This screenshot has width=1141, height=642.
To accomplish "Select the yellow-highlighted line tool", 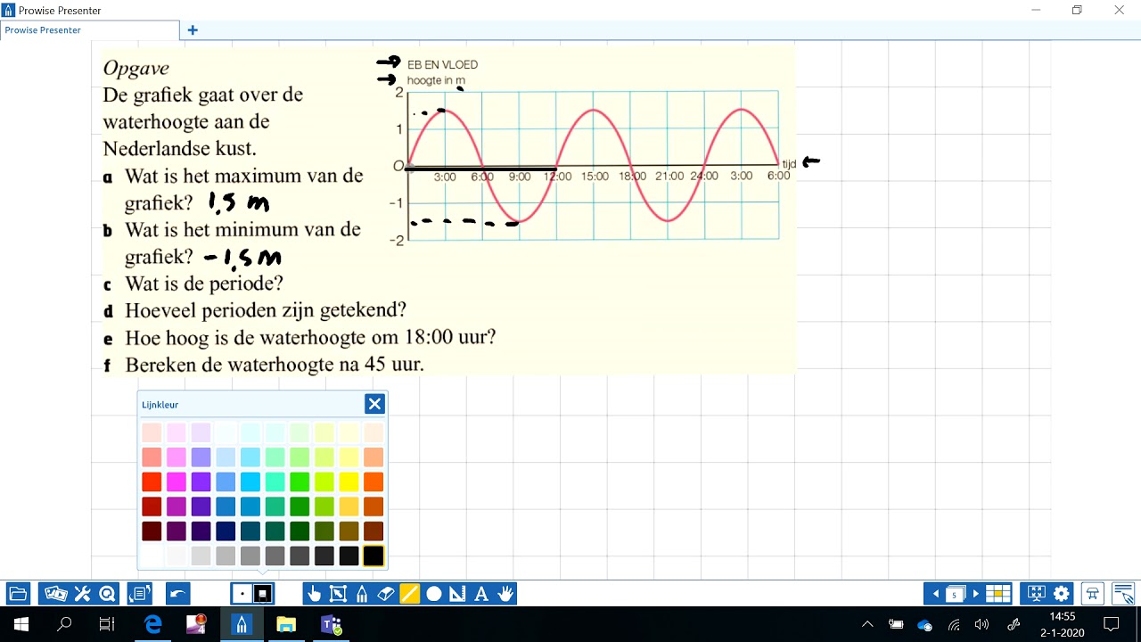I will pos(410,594).
